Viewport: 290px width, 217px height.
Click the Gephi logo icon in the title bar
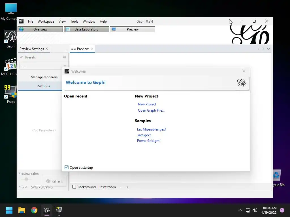21,21
